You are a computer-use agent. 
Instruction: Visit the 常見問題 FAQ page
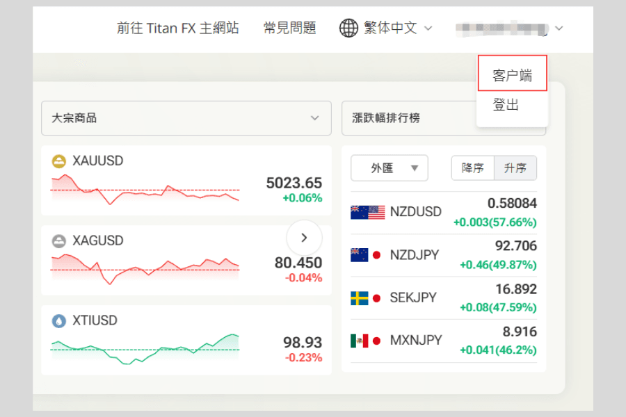tap(289, 28)
